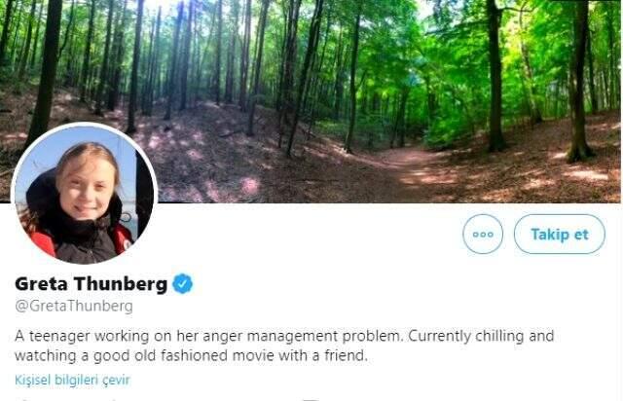Click the Greta Thunberg display name
The height and width of the screenshot is (401, 623).
pyautogui.click(x=91, y=284)
